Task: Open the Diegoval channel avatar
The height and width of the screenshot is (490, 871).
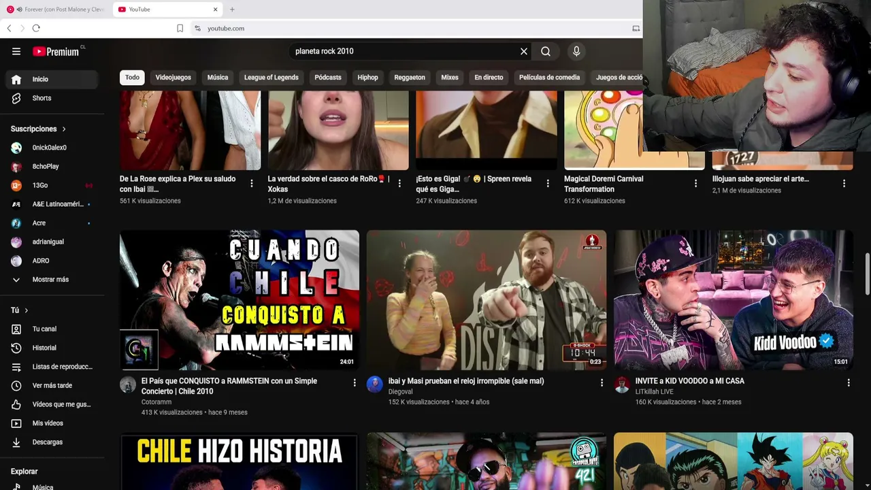Action: point(375,385)
